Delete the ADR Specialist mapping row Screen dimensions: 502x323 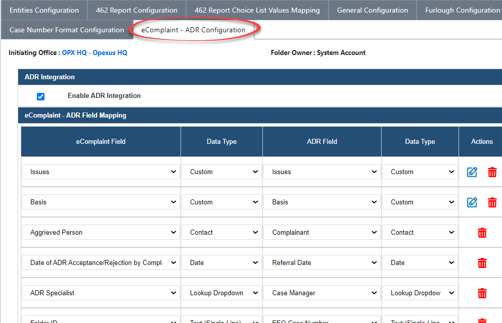click(482, 293)
